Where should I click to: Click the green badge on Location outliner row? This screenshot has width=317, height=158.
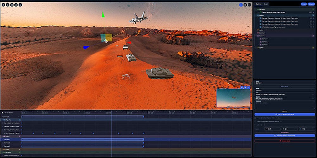(x=313, y=9)
